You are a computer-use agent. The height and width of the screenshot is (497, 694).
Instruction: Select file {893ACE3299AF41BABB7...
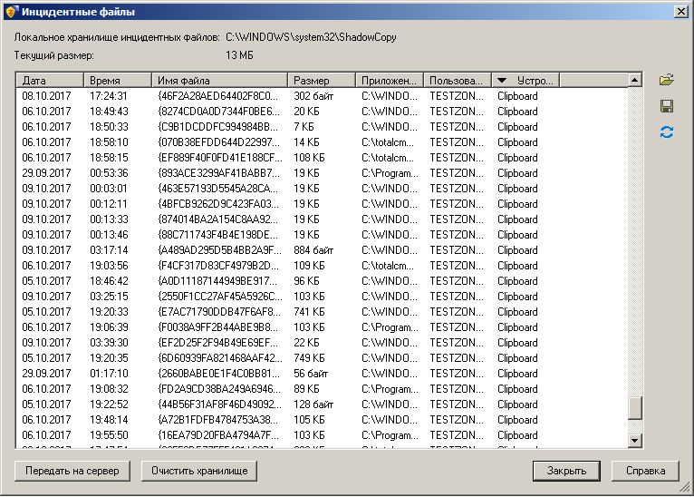[218, 173]
